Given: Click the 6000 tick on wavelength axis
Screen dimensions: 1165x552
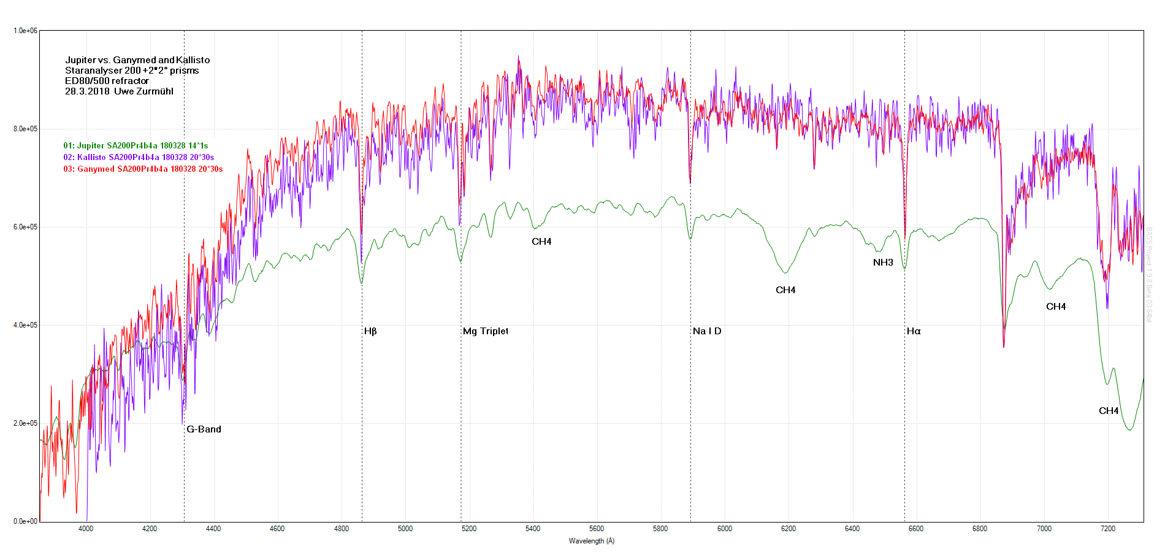Looking at the screenshot, I should [724, 529].
